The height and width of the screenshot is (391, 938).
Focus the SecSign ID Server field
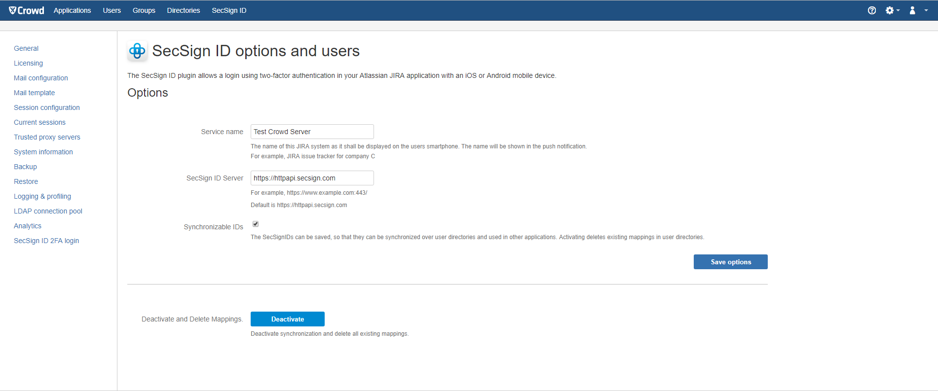point(312,178)
